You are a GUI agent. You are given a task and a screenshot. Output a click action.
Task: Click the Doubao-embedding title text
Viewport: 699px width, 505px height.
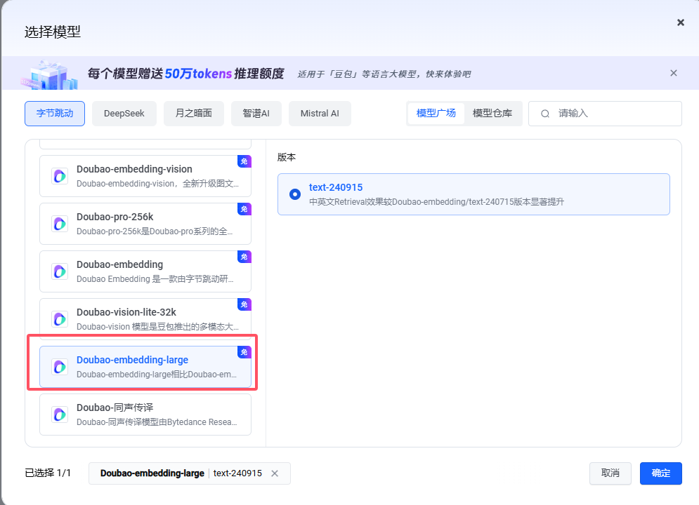(x=120, y=264)
